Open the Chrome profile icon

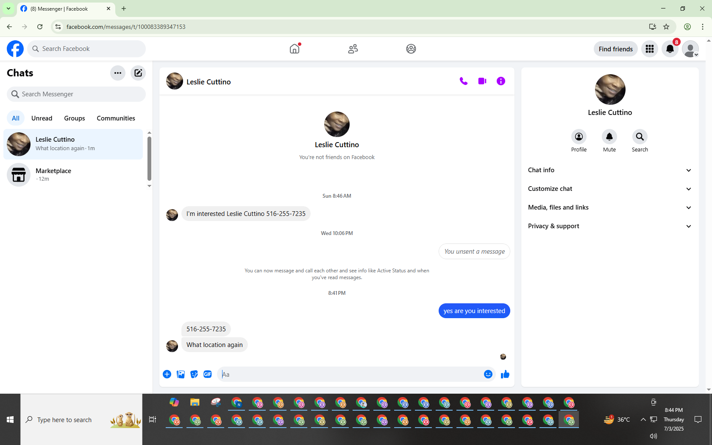(687, 27)
